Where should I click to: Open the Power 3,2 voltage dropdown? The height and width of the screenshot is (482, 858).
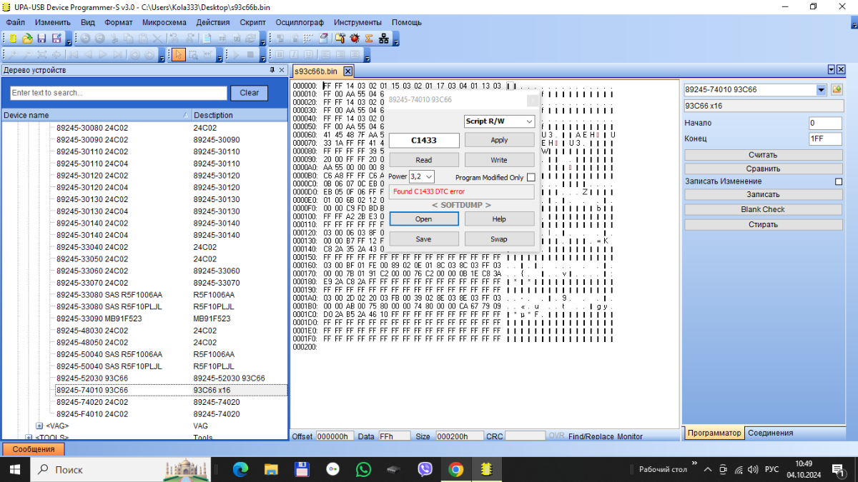tap(421, 176)
